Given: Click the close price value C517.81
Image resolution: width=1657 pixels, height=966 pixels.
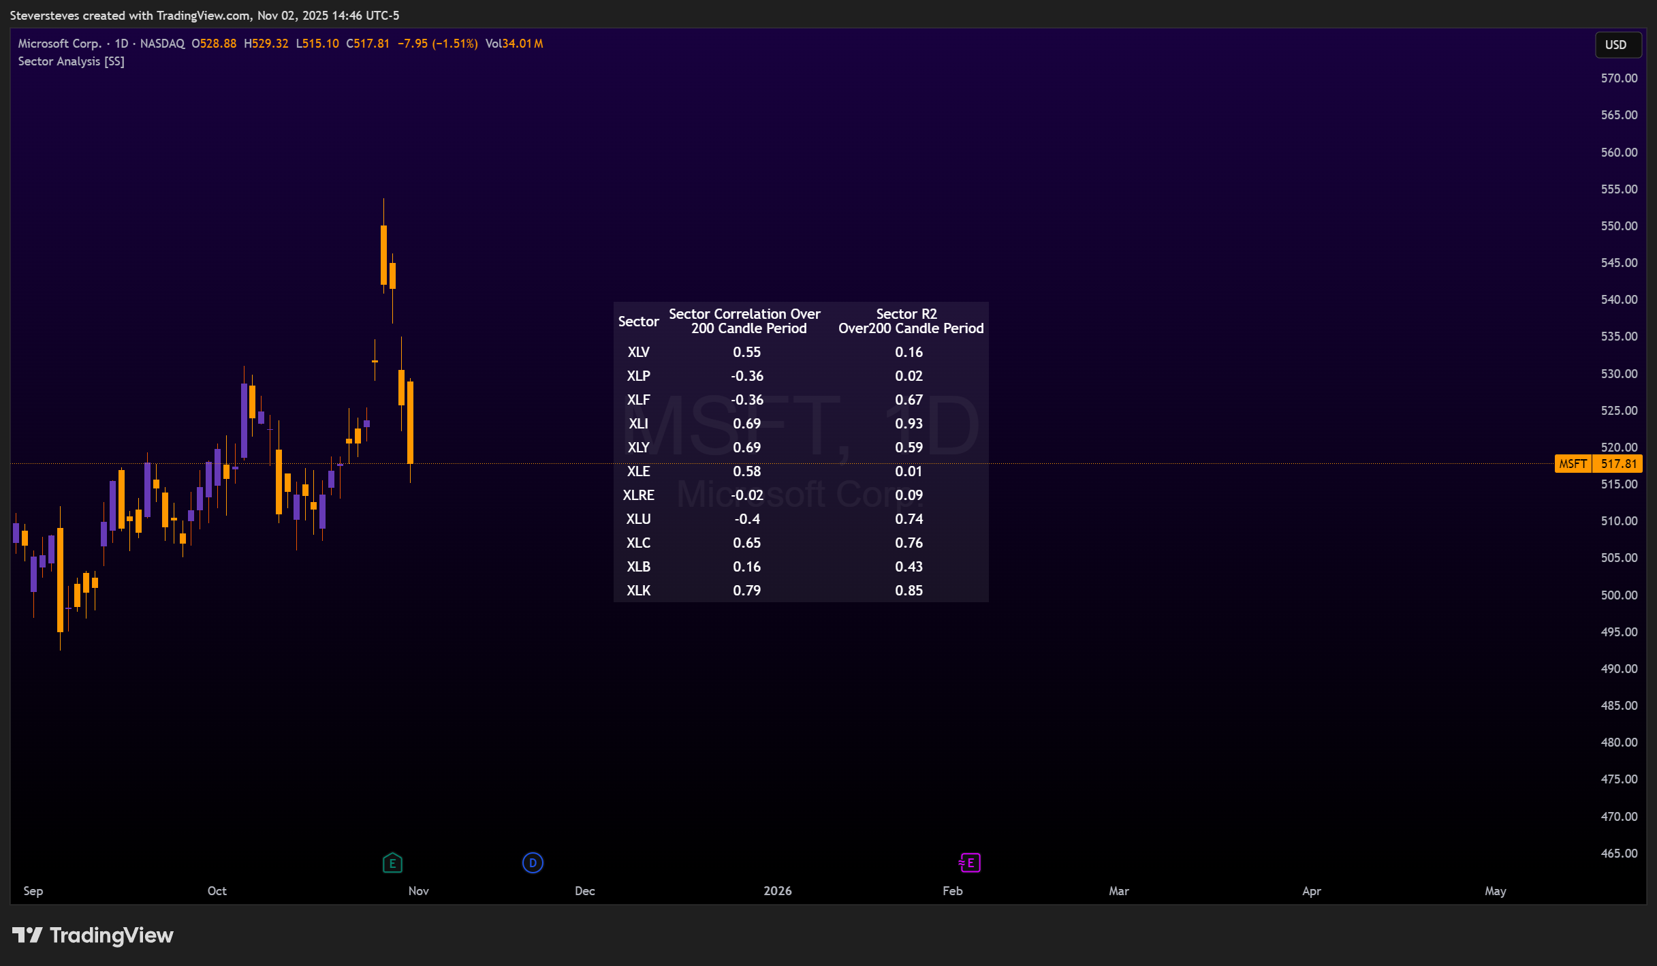Looking at the screenshot, I should 368,44.
